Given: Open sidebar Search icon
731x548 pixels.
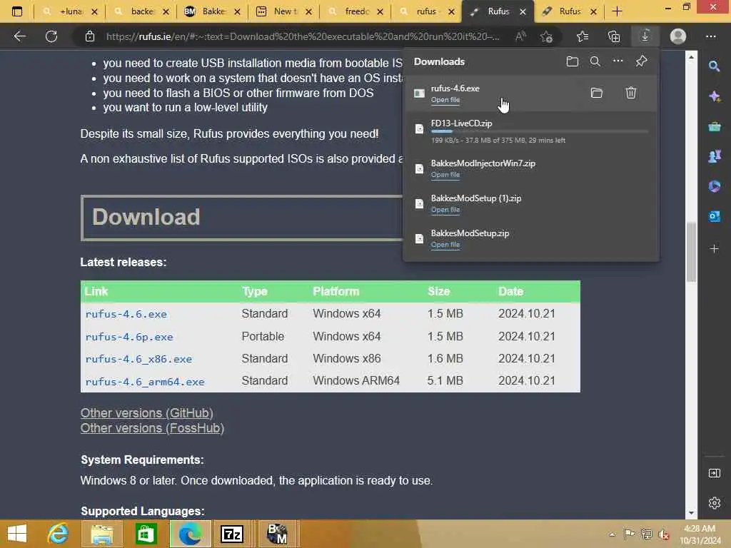Looking at the screenshot, I should (714, 66).
